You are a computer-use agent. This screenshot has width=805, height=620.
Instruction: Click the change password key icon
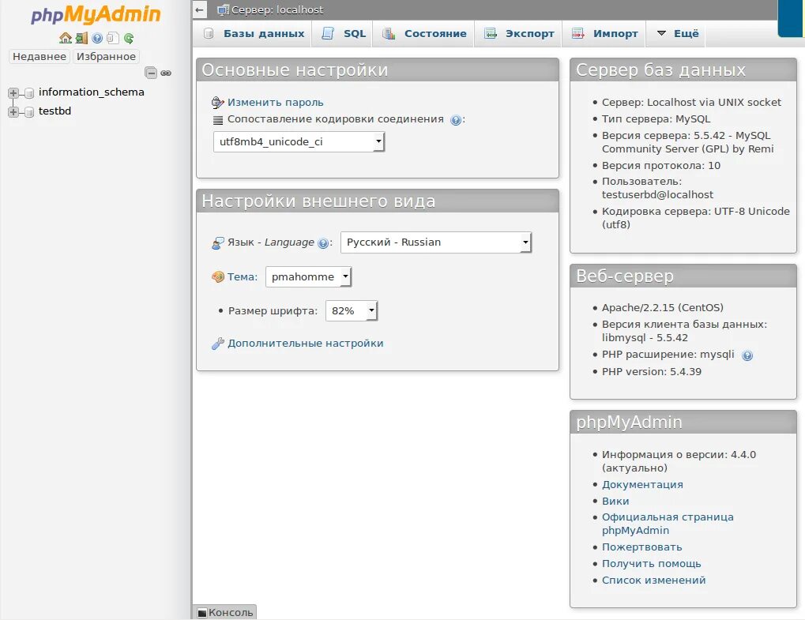(218, 103)
